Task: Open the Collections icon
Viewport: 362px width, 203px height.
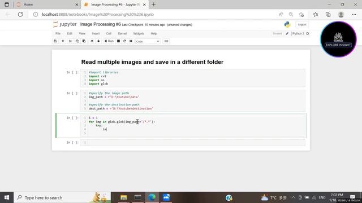Action: 328,14
